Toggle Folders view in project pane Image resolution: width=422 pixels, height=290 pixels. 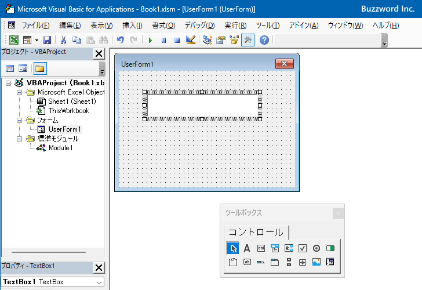40,68
